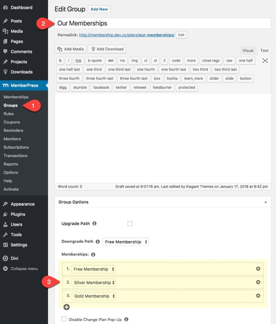Open Members submenu item
The height and width of the screenshot is (324, 276).
(x=12, y=139)
